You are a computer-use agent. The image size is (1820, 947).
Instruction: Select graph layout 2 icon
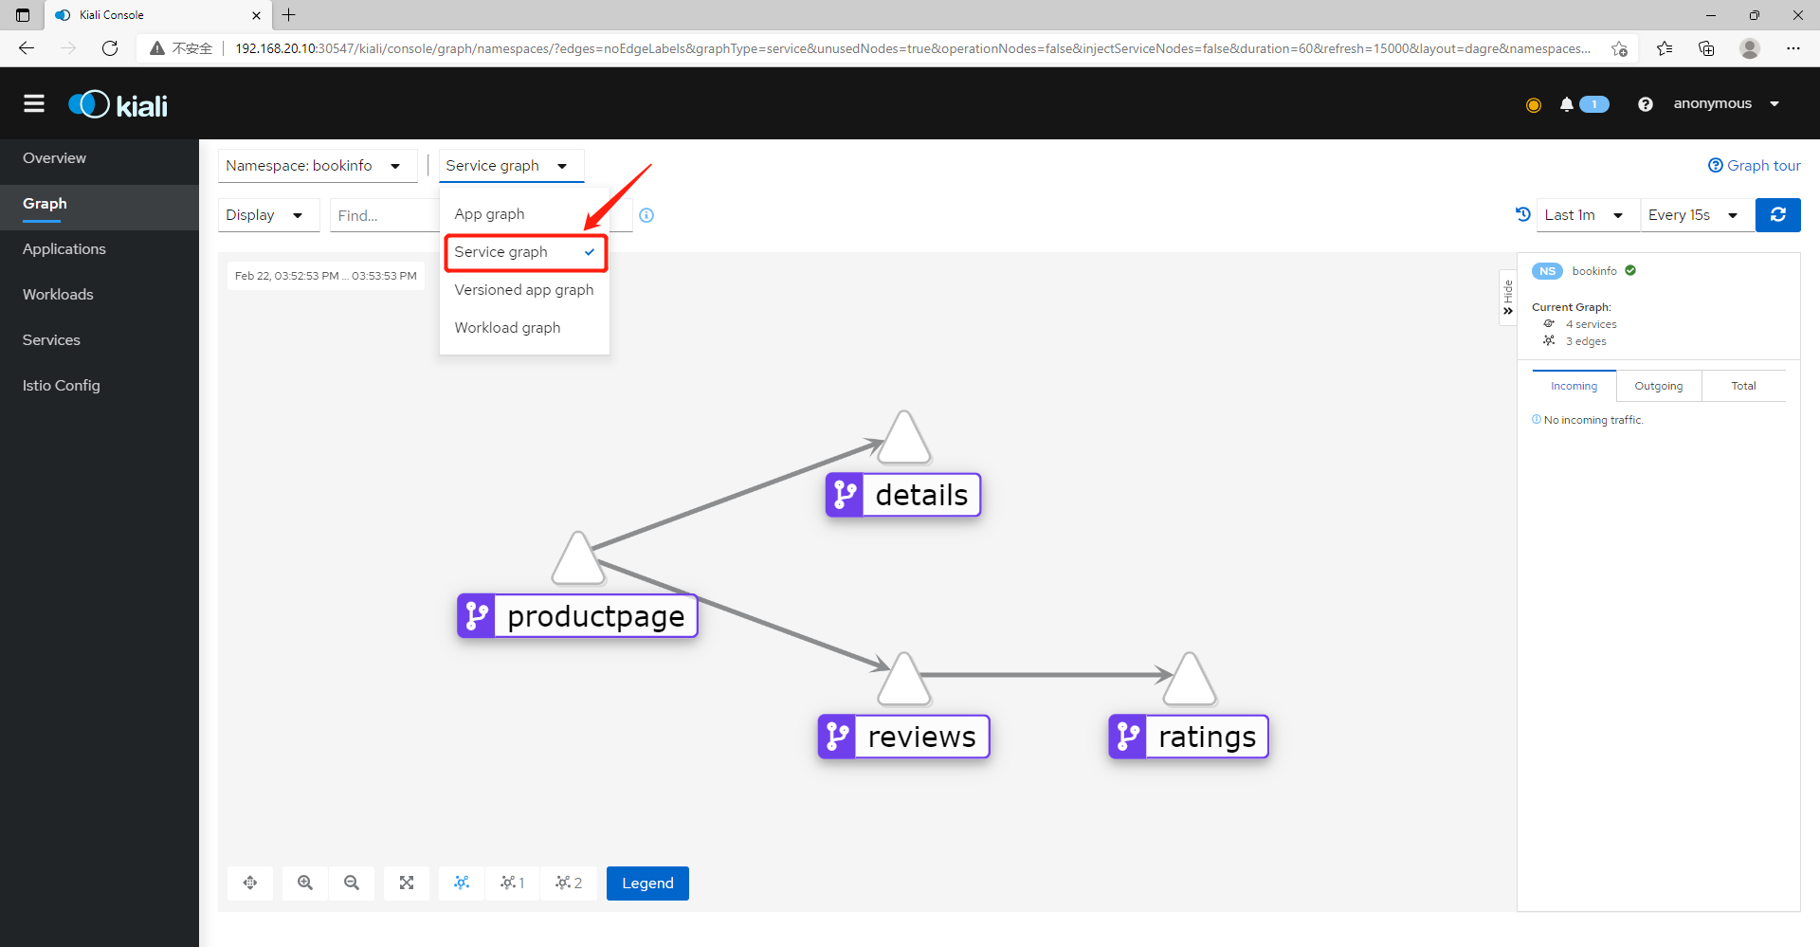[569, 883]
